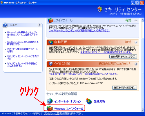This screenshot has height=116, width=145.
Task: Click the 有効 status text in firewall header
Action: coord(128,20)
